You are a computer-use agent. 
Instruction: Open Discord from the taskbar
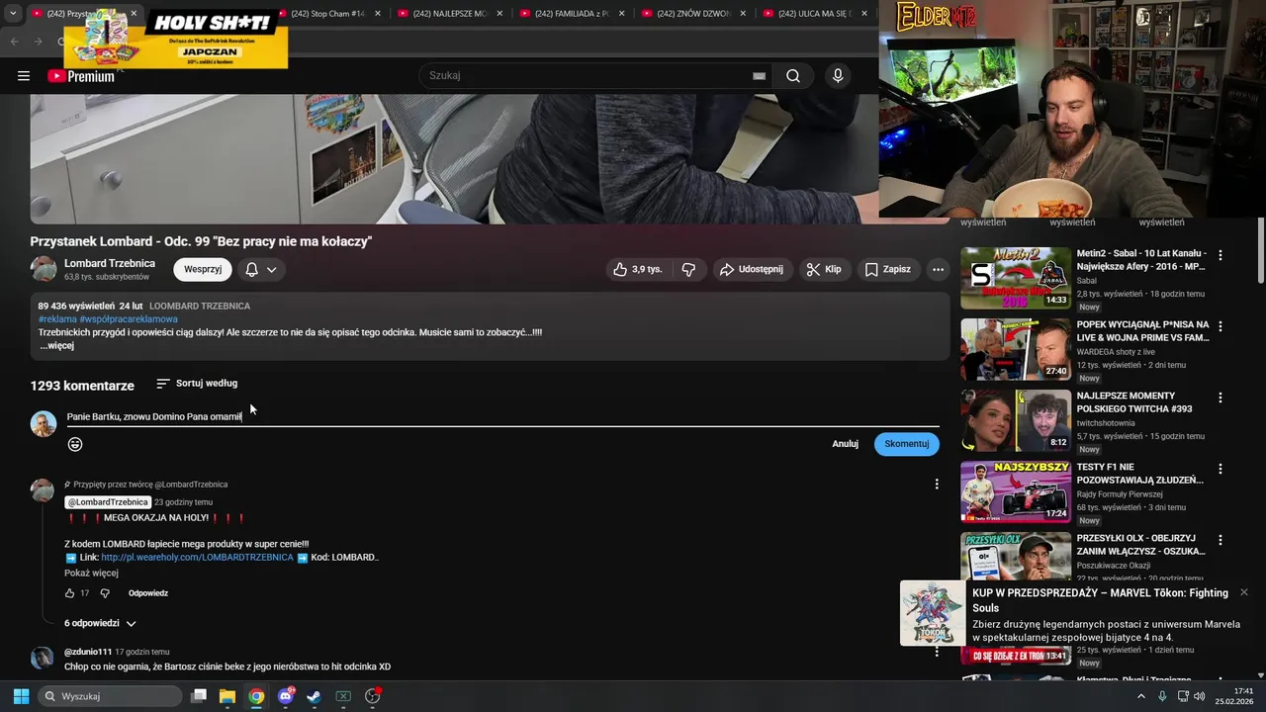coord(286,696)
